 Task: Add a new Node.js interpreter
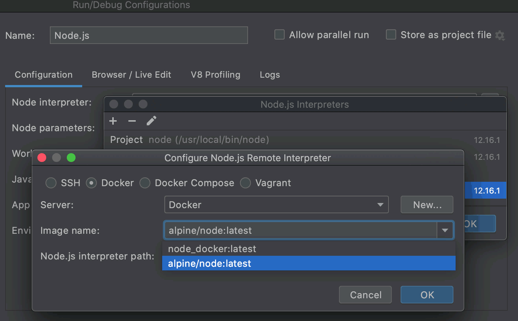(113, 121)
